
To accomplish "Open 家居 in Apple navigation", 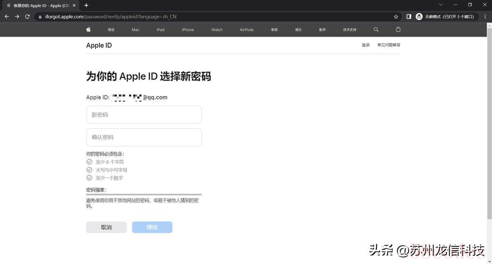I will 274,30.
